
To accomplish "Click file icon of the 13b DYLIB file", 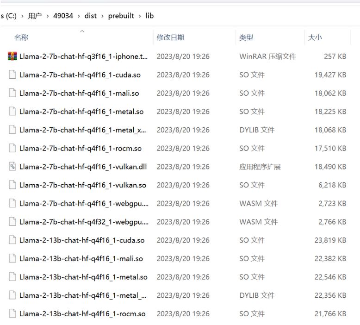I will tap(12, 295).
